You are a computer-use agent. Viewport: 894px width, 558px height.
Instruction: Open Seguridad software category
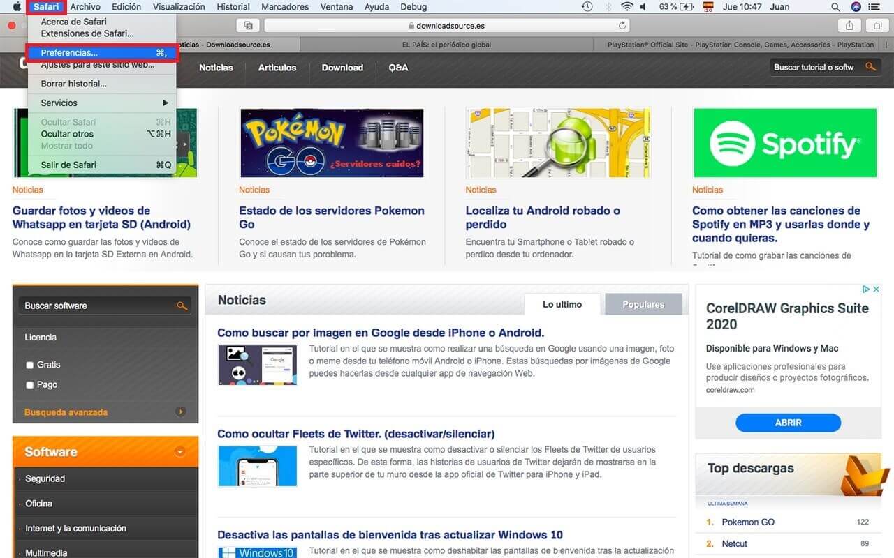(x=45, y=479)
